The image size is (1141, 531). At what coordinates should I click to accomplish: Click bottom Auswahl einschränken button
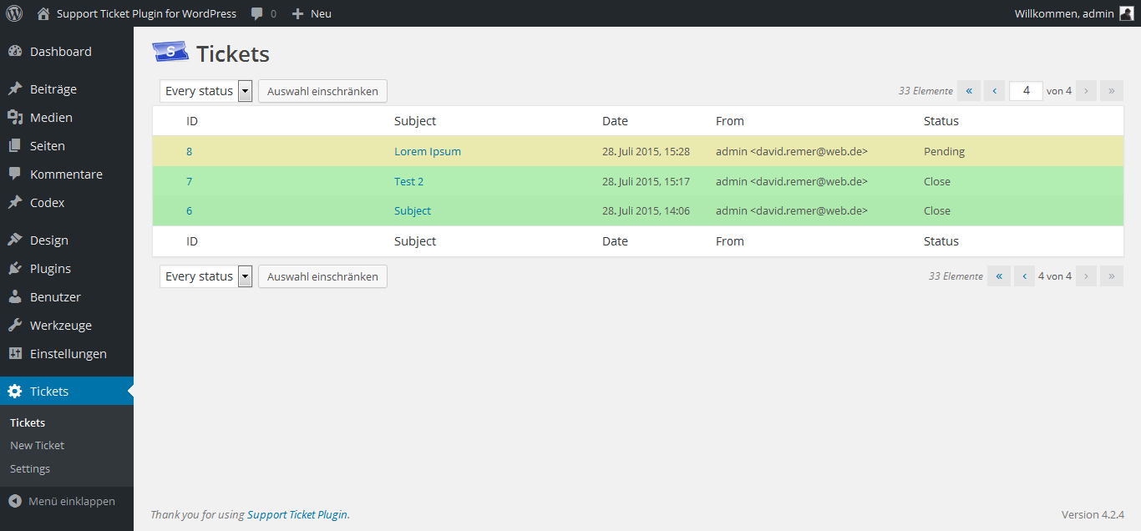pos(322,276)
